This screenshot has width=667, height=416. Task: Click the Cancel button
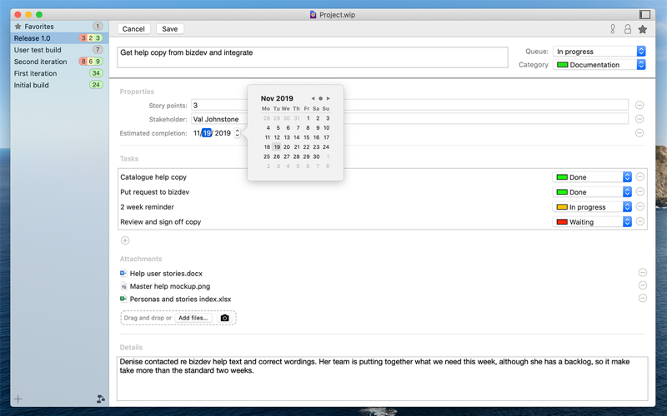[133, 29]
